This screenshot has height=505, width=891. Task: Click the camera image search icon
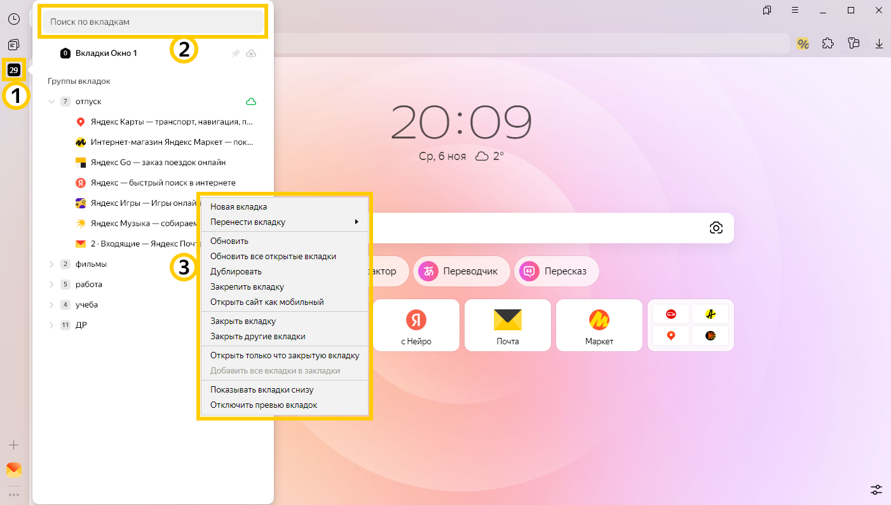click(716, 228)
